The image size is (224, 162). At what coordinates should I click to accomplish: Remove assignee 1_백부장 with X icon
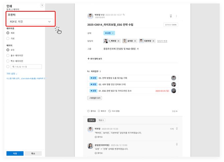119,41
